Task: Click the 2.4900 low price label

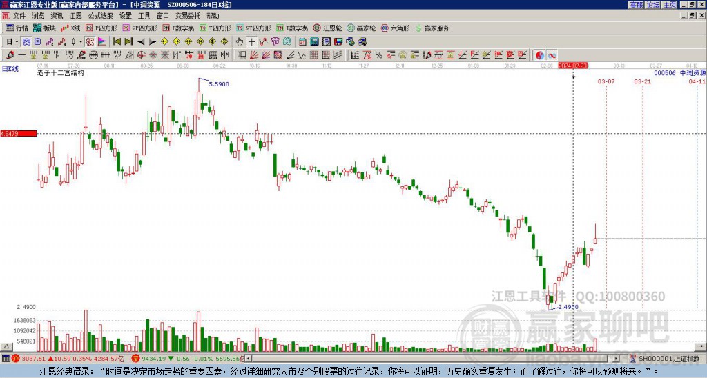Action: coord(568,307)
